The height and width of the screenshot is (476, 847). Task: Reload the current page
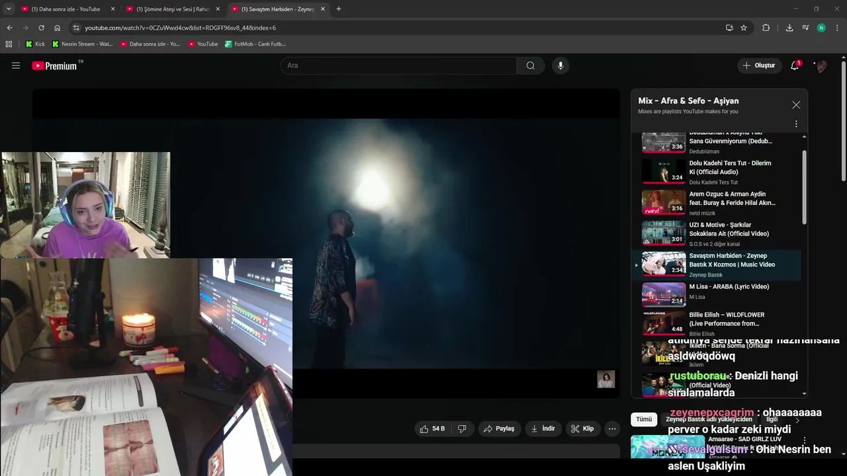click(41, 28)
